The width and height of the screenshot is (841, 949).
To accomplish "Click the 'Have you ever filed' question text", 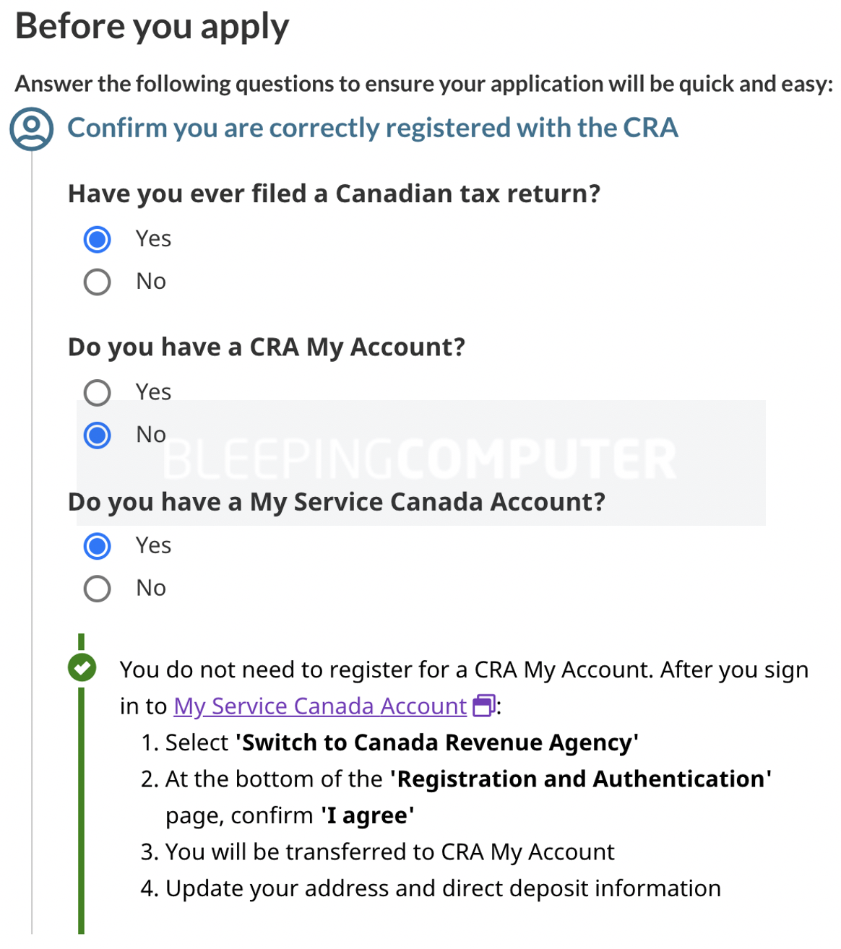I will click(334, 194).
